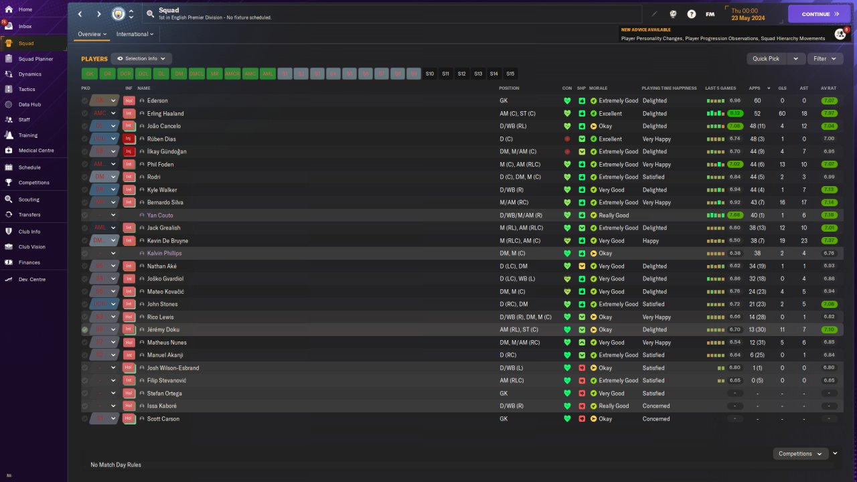Expand the chevron next to the Competitions dropdown
Viewport: 857px width, 482px height.
tap(835, 454)
